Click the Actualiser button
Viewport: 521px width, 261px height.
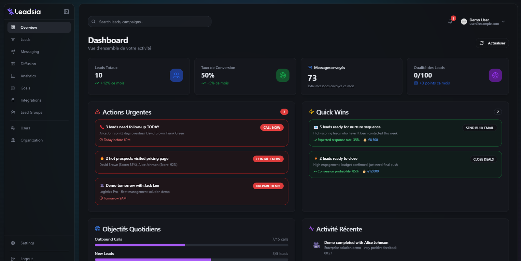click(492, 43)
